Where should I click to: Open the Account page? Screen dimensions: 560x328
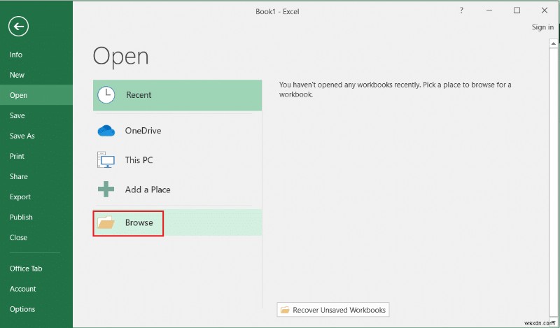click(23, 289)
